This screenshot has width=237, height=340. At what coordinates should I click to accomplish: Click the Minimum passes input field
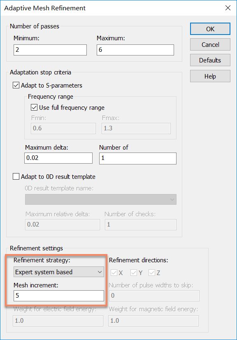[x=50, y=50]
